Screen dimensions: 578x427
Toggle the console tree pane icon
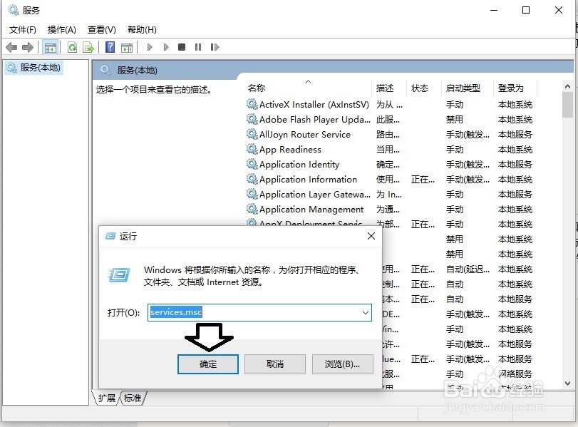click(51, 47)
